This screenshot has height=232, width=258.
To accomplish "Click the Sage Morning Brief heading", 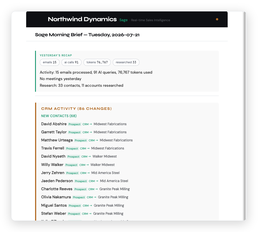I will pyautogui.click(x=87, y=35).
